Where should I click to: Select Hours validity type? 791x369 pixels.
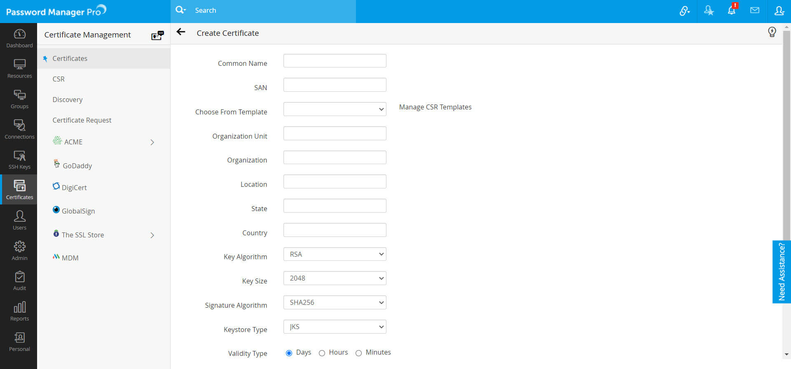(x=322, y=353)
